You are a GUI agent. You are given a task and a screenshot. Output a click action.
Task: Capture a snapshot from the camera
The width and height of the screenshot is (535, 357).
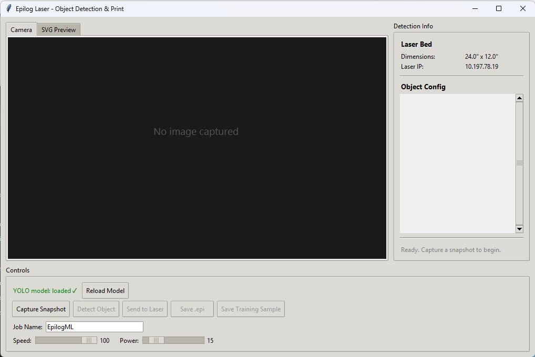41,309
